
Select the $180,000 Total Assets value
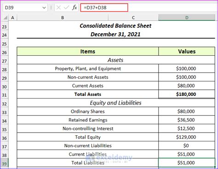point(187,94)
